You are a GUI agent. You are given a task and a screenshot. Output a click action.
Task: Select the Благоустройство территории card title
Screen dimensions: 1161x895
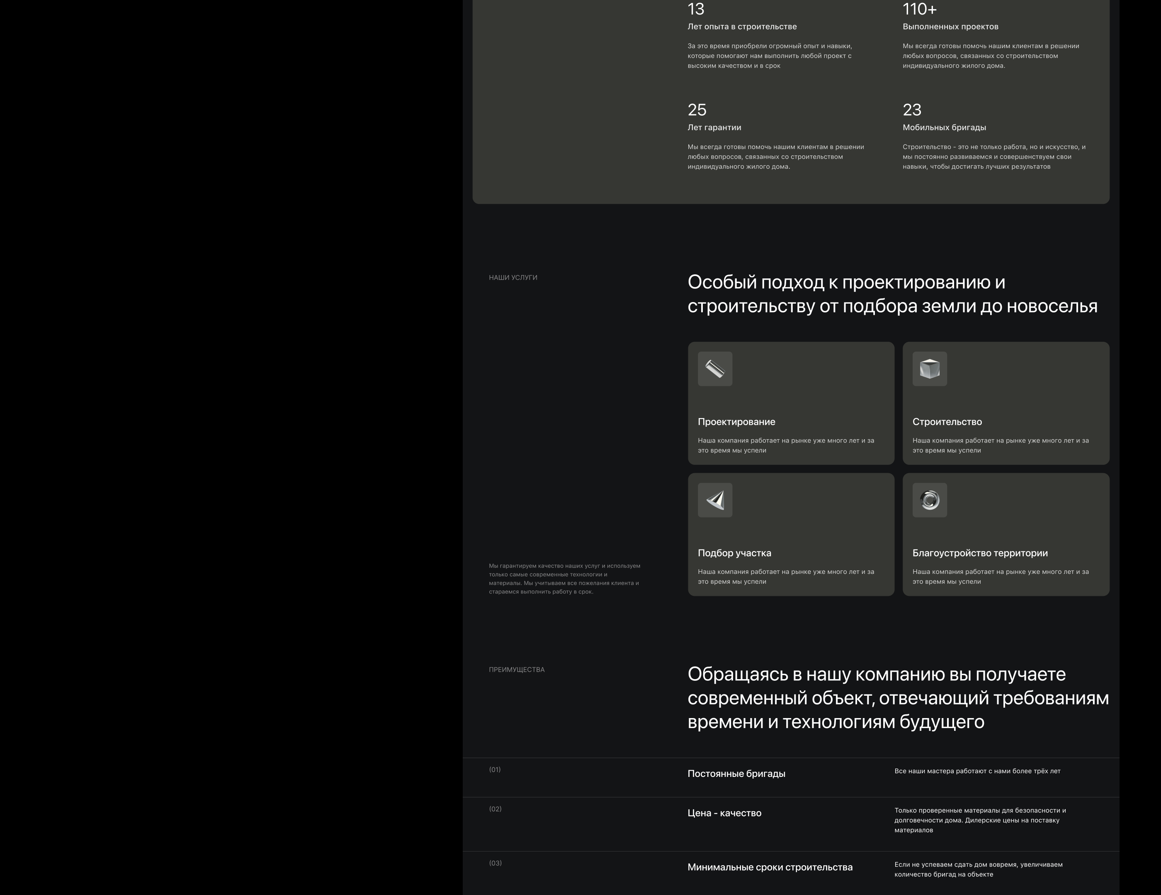(980, 553)
